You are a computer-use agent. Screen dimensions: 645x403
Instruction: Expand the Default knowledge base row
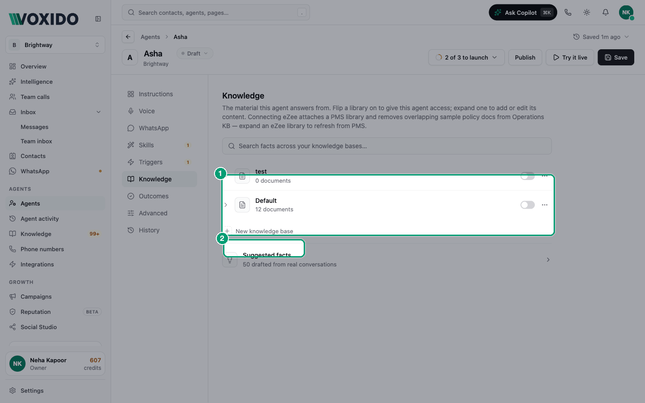[226, 205]
